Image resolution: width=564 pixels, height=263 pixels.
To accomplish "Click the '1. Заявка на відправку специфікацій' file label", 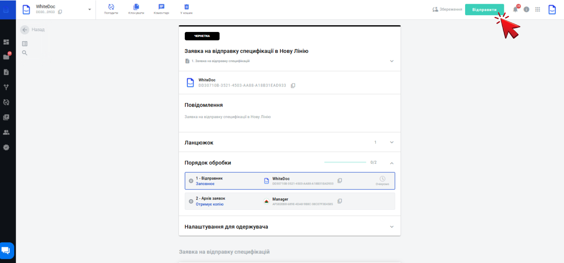I will coord(221,61).
